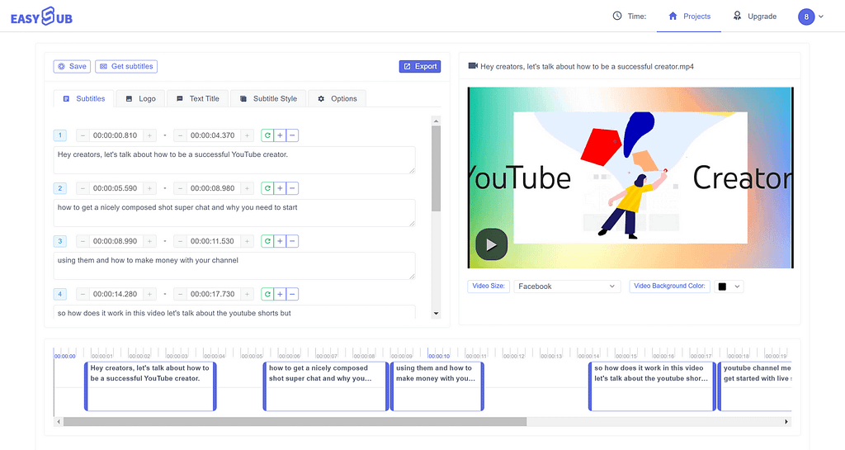The image size is (845, 450).
Task: Increase end time of subtitle 2
Action: (248, 188)
